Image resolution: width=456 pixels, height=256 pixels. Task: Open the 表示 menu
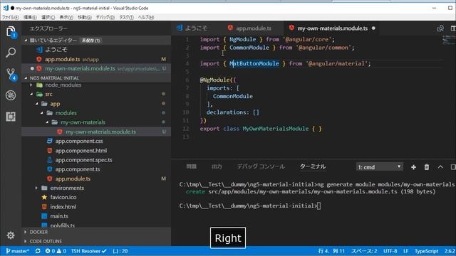point(66,17)
